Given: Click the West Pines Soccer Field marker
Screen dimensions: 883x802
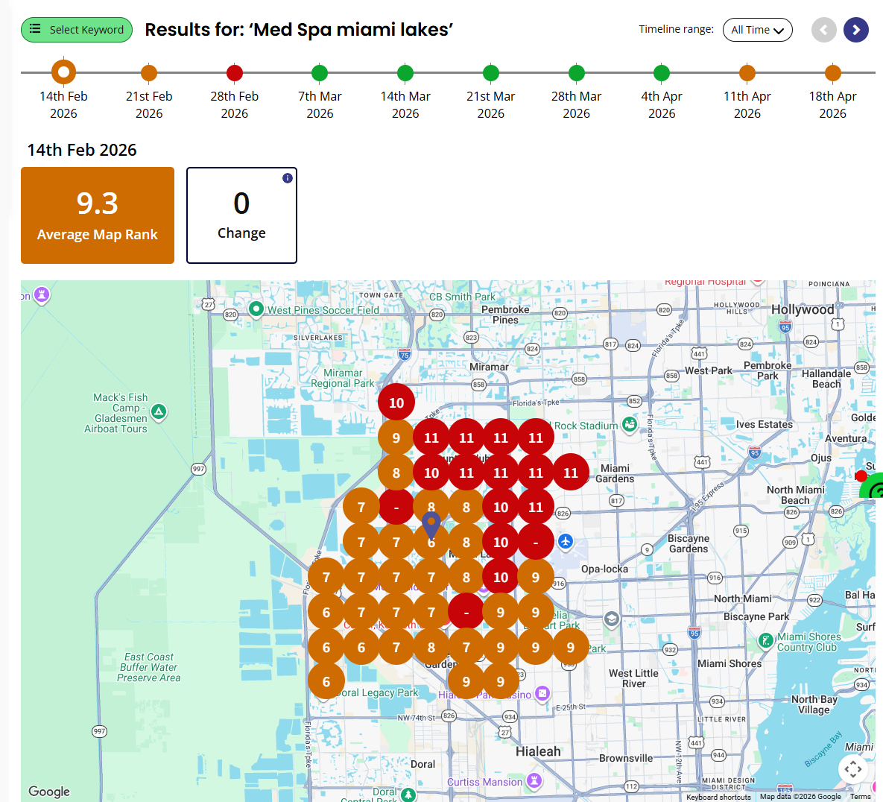Looking at the screenshot, I should pos(256,309).
